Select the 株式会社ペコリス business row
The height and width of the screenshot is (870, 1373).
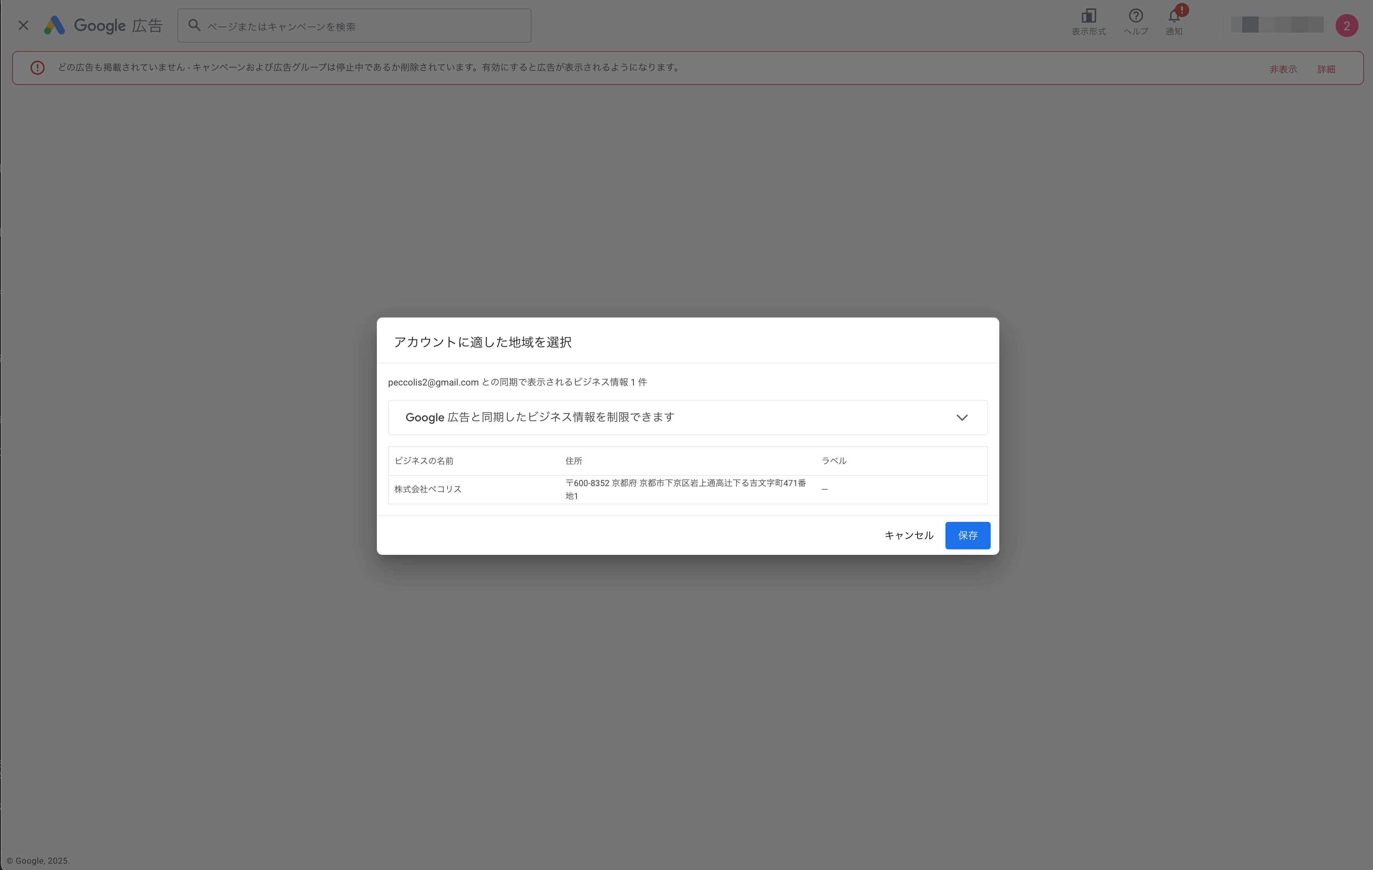coord(428,489)
